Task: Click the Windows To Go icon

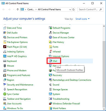Action: tap(5, 108)
